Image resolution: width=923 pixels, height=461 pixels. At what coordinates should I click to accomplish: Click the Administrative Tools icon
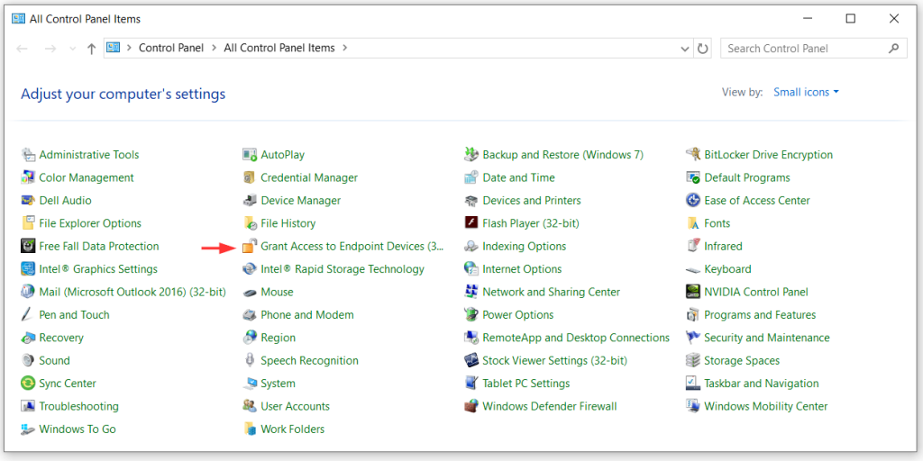click(x=28, y=155)
